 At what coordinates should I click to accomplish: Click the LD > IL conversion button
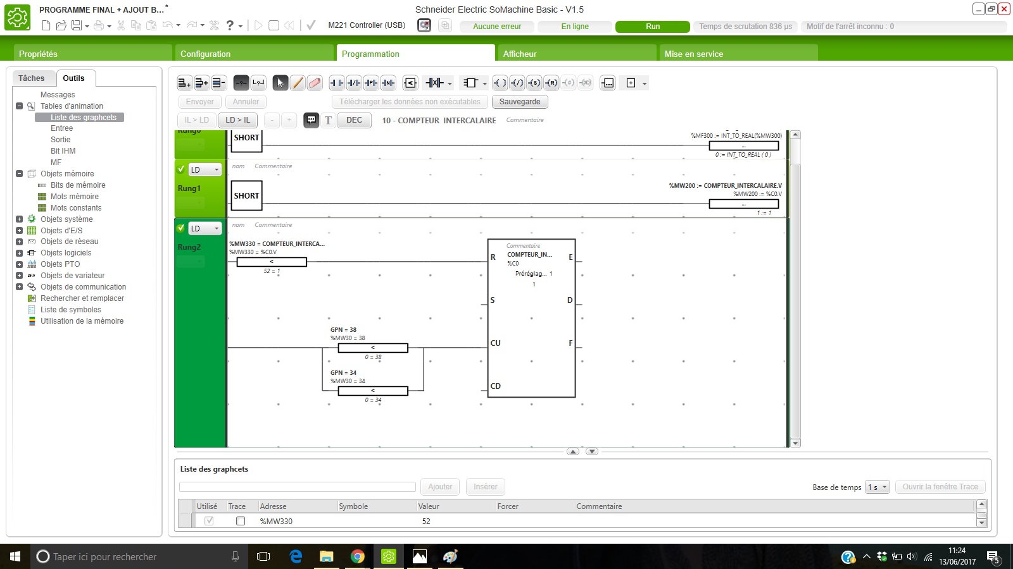[237, 120]
